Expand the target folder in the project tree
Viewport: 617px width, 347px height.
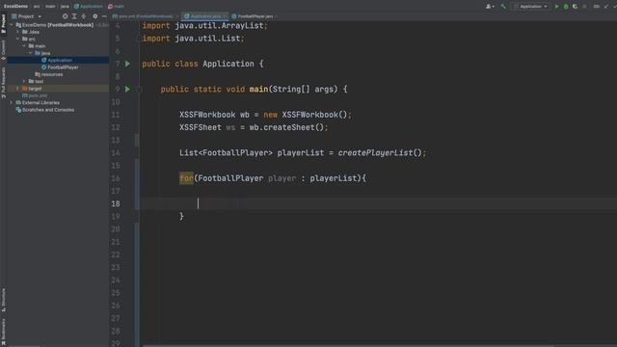click(17, 89)
